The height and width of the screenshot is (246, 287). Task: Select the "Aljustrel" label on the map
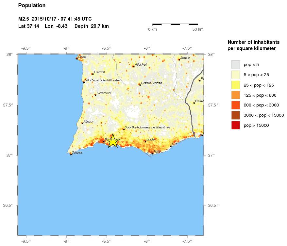(x=141, y=65)
